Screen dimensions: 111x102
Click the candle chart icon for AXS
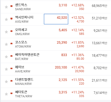click(11, 19)
